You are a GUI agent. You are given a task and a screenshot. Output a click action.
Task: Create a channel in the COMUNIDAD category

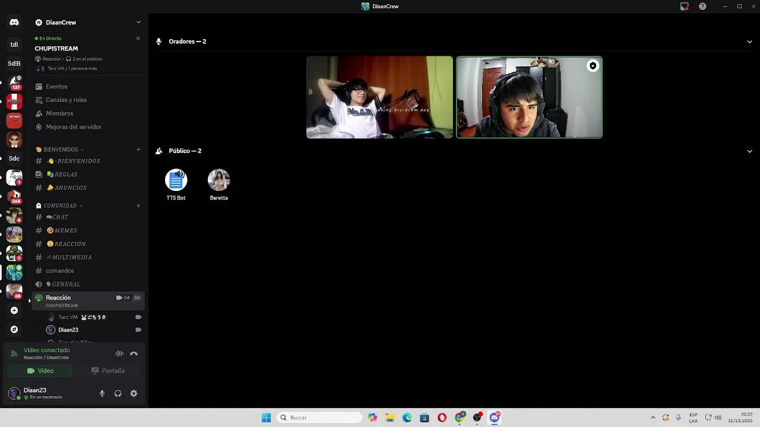click(x=138, y=206)
